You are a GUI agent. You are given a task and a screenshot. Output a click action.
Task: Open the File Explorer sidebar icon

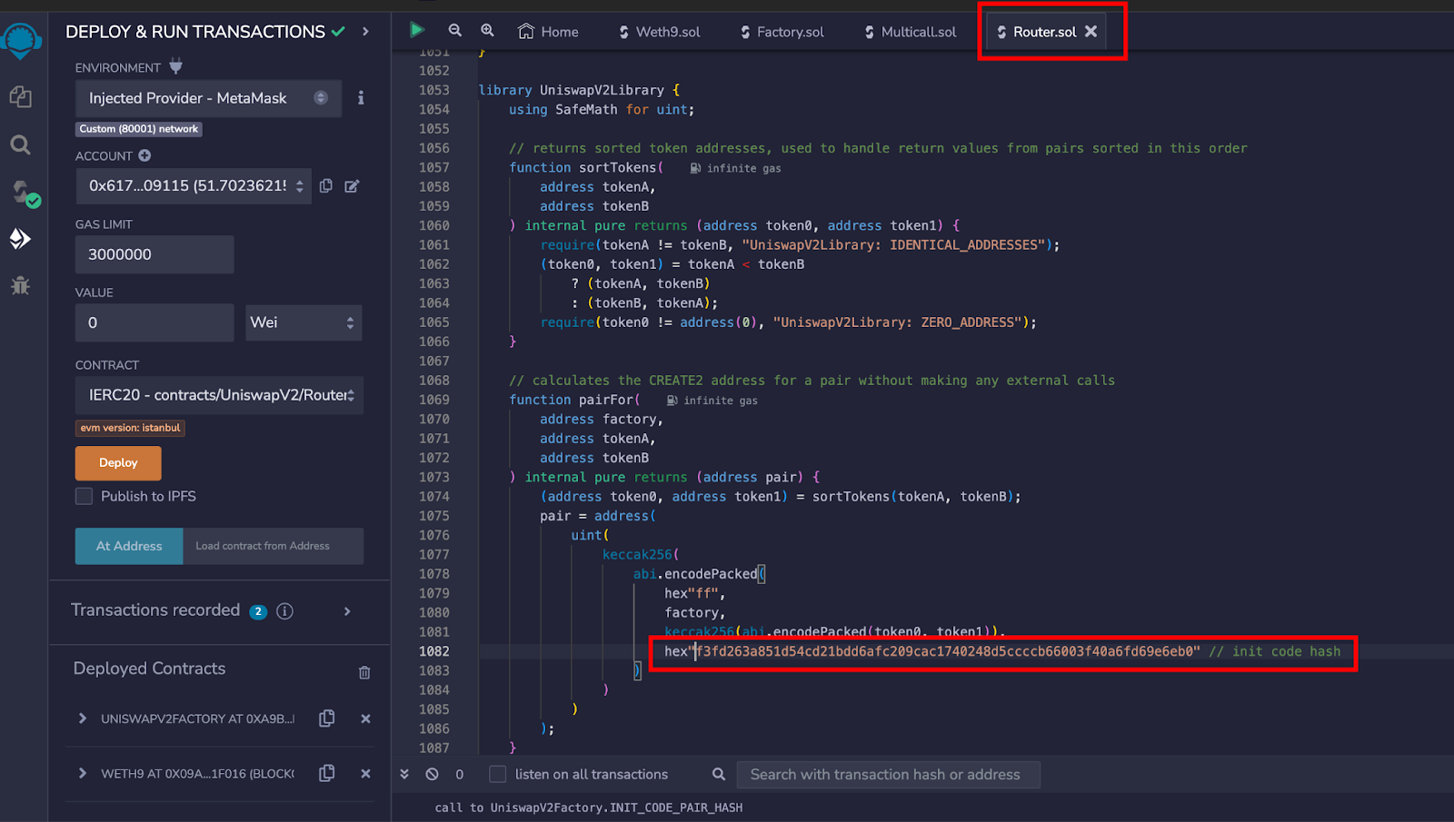pyautogui.click(x=21, y=97)
